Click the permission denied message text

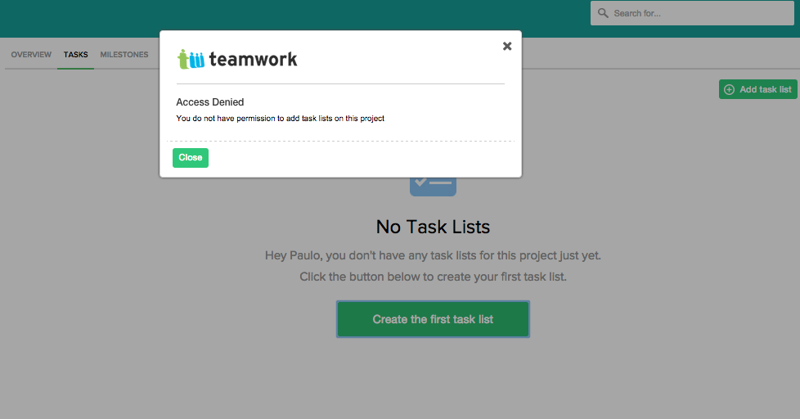point(280,119)
